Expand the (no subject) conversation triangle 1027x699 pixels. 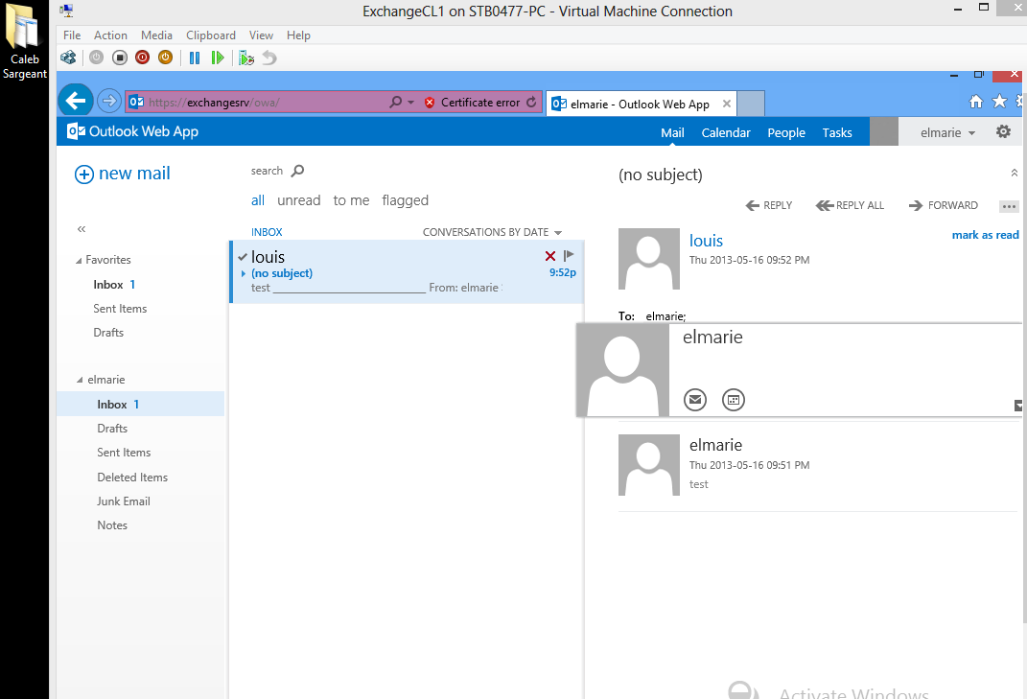243,274
